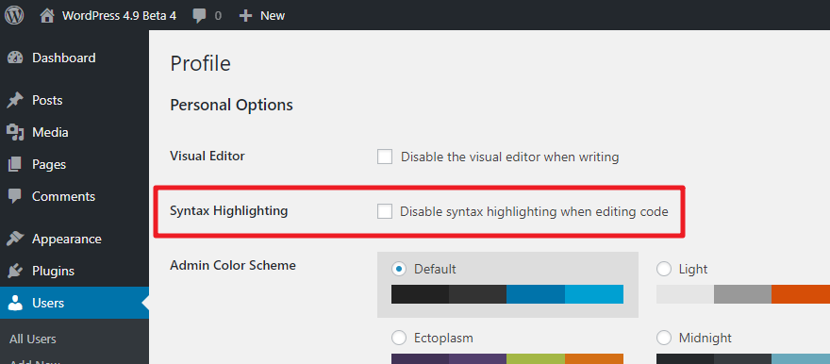Select the Light color scheme radio

click(x=664, y=270)
